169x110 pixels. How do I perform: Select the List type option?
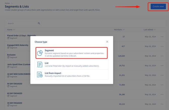[72, 64]
